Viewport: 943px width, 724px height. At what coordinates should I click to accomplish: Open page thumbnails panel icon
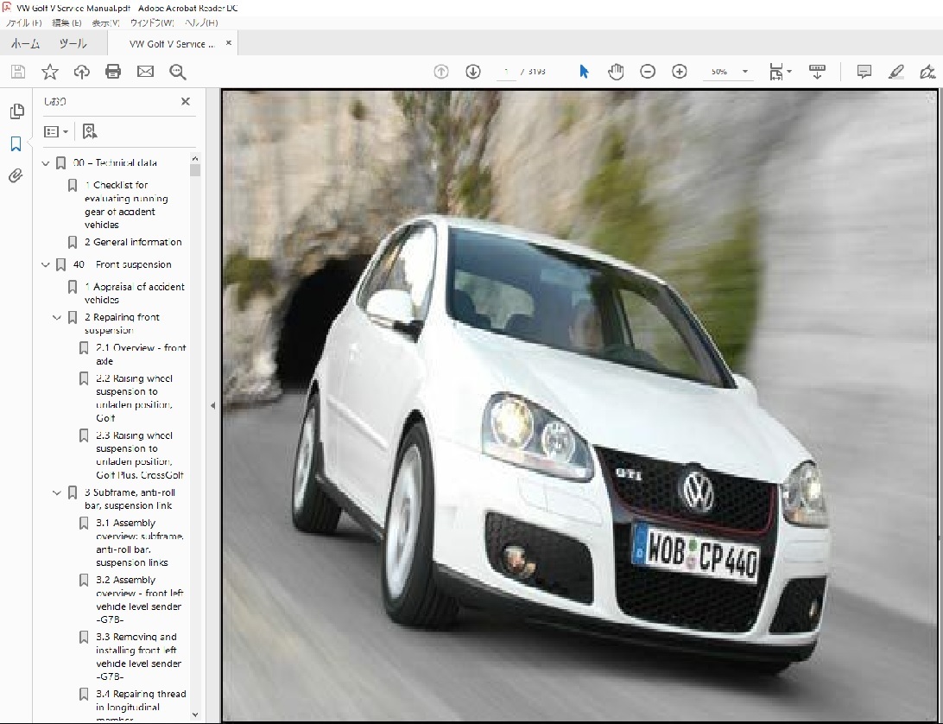point(16,111)
